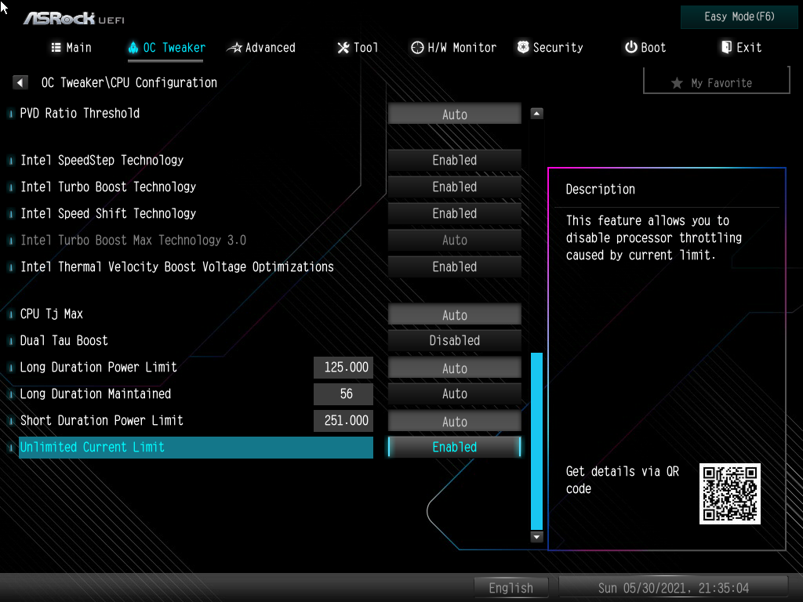Click the ASRock UEFI logo
Image resolution: width=803 pixels, height=602 pixels.
click(x=74, y=19)
